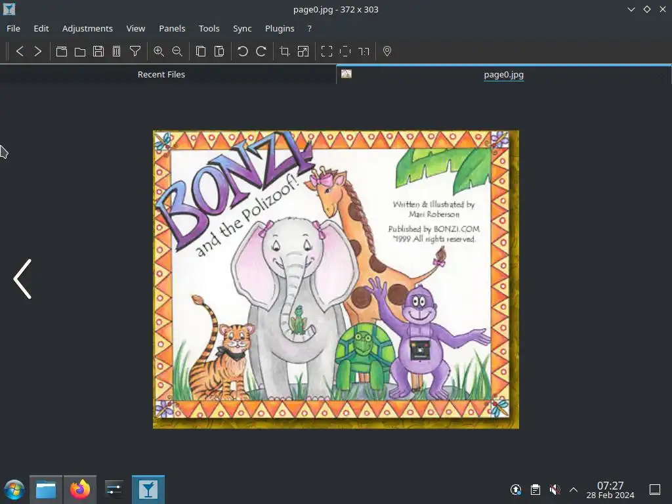672x504 pixels.
Task: Open the start menu launcher
Action: click(14, 490)
